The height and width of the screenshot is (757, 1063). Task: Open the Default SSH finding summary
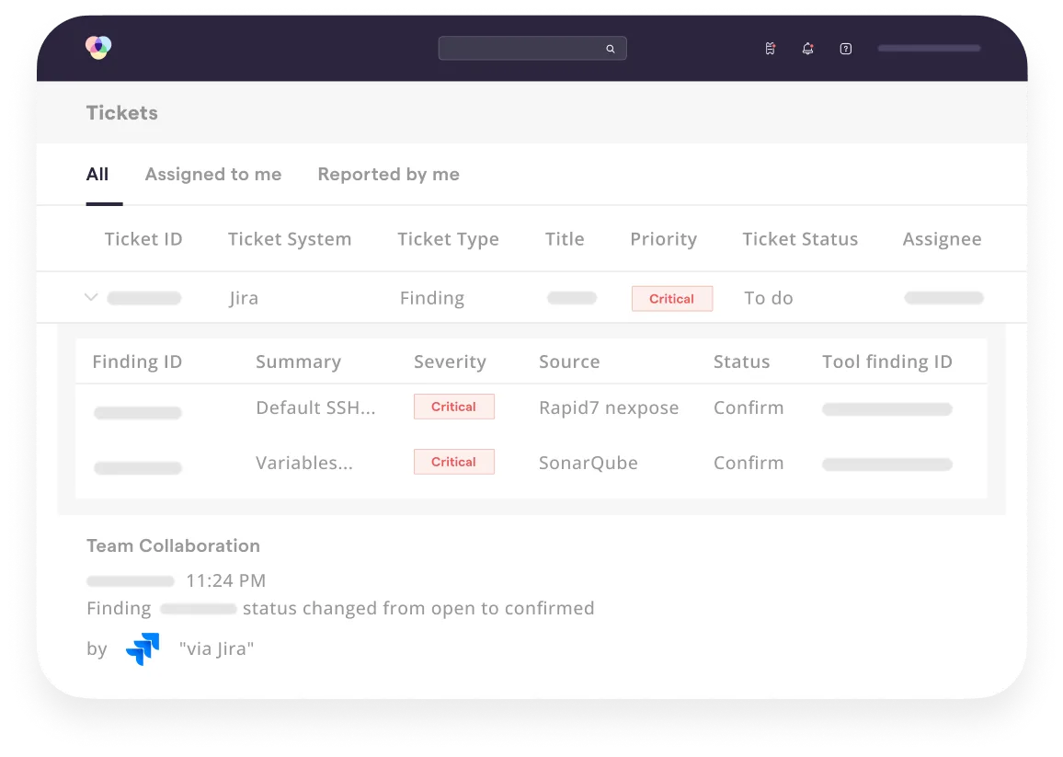tap(315, 407)
